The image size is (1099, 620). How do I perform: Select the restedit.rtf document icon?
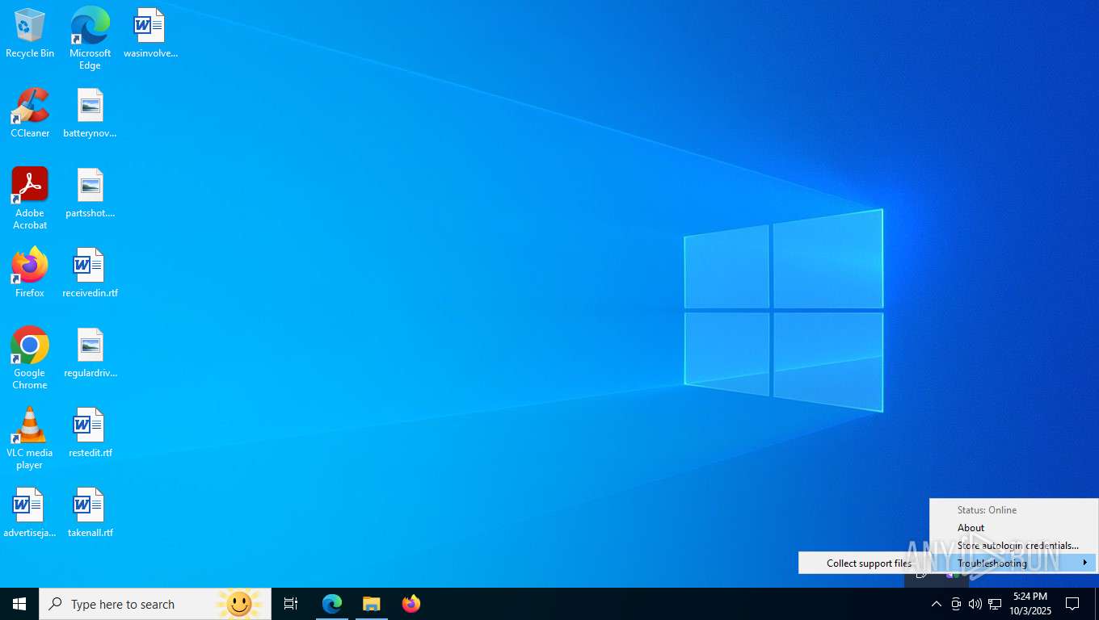90,434
